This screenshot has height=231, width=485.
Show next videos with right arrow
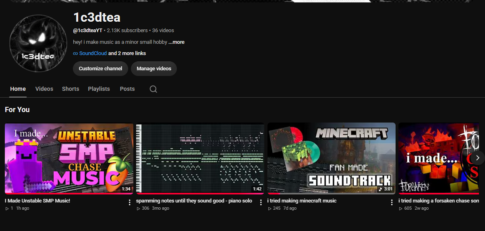point(478,158)
